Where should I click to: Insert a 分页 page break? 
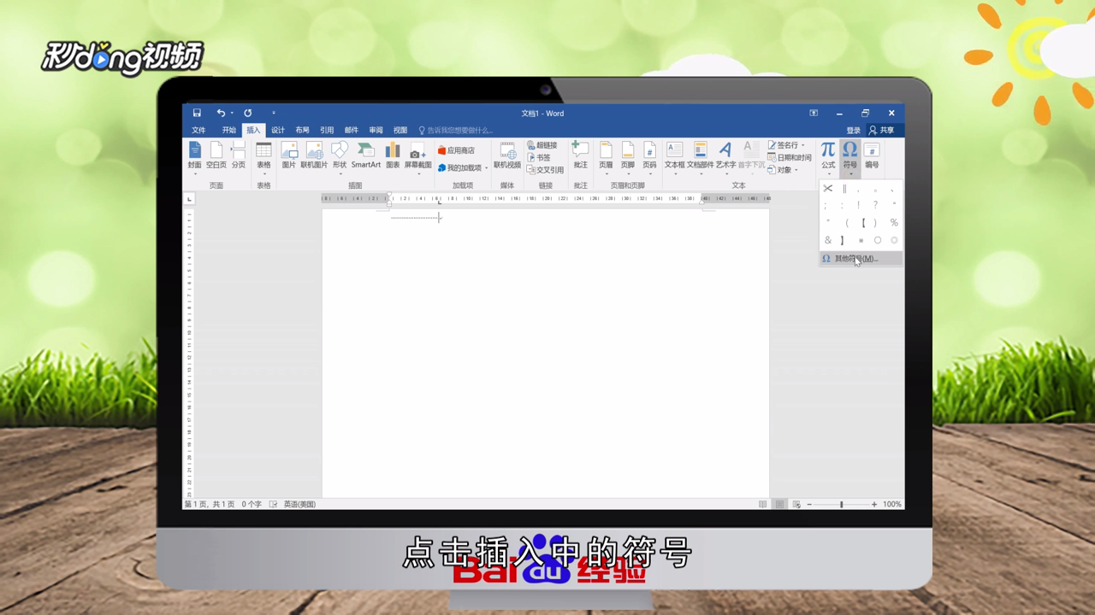[x=239, y=155]
